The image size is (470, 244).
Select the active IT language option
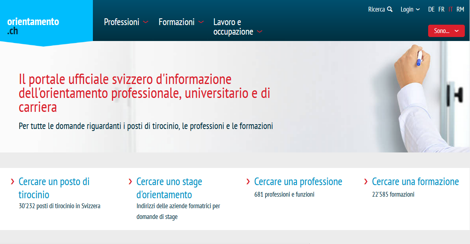(450, 9)
